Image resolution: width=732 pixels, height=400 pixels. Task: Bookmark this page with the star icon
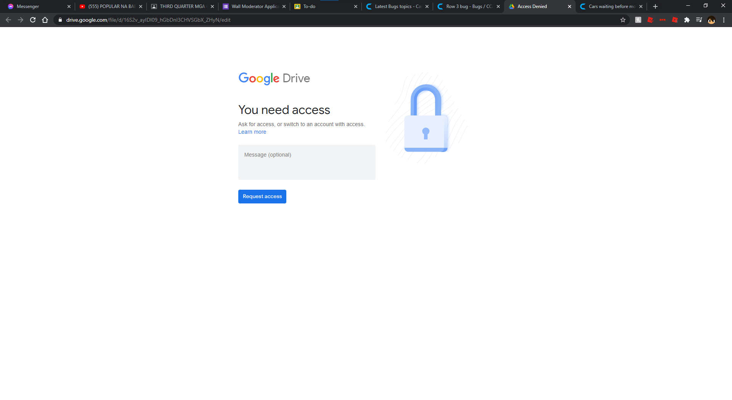pos(623,20)
